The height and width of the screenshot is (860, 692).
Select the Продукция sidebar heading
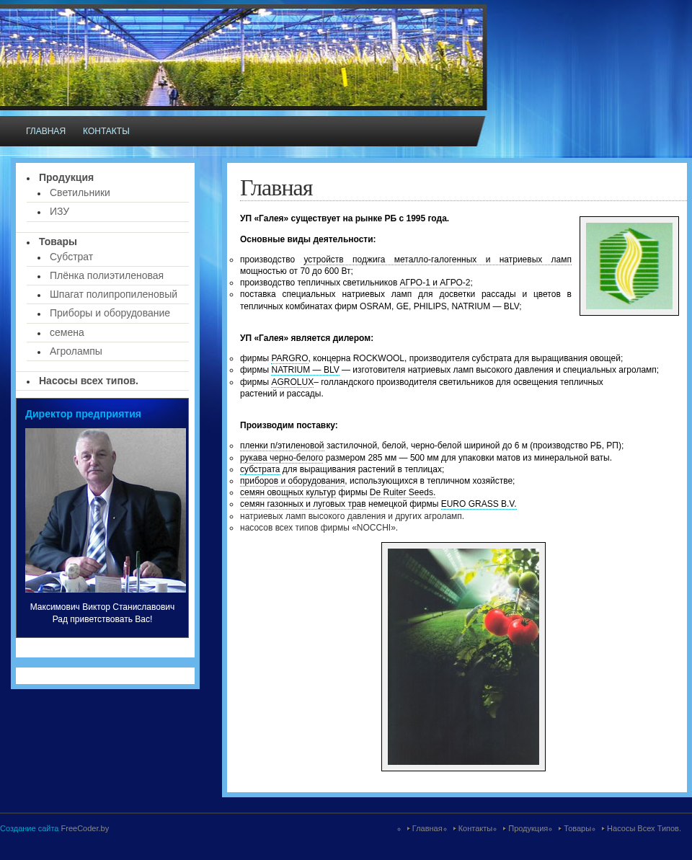66,178
